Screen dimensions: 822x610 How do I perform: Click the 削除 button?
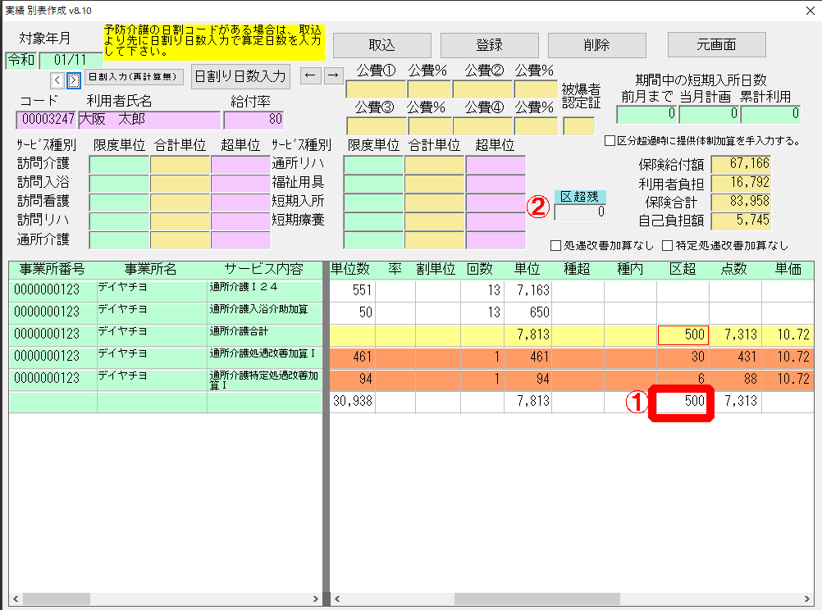[596, 45]
